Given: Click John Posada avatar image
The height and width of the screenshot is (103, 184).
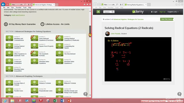Looking at the screenshot, I should [107, 34].
